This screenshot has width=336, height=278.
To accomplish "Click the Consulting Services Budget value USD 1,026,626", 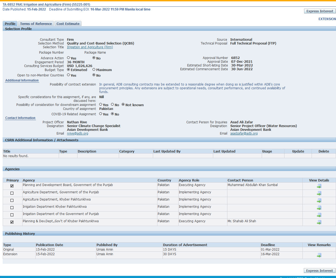I will [80, 66].
